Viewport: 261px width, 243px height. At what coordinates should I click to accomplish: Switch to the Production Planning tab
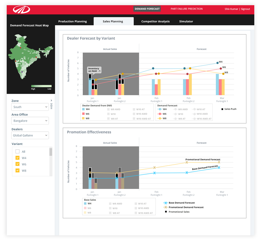pos(72,21)
